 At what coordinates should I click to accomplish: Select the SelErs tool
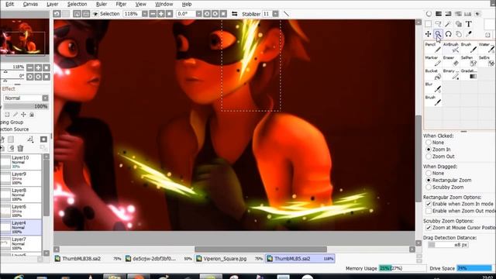[487, 60]
